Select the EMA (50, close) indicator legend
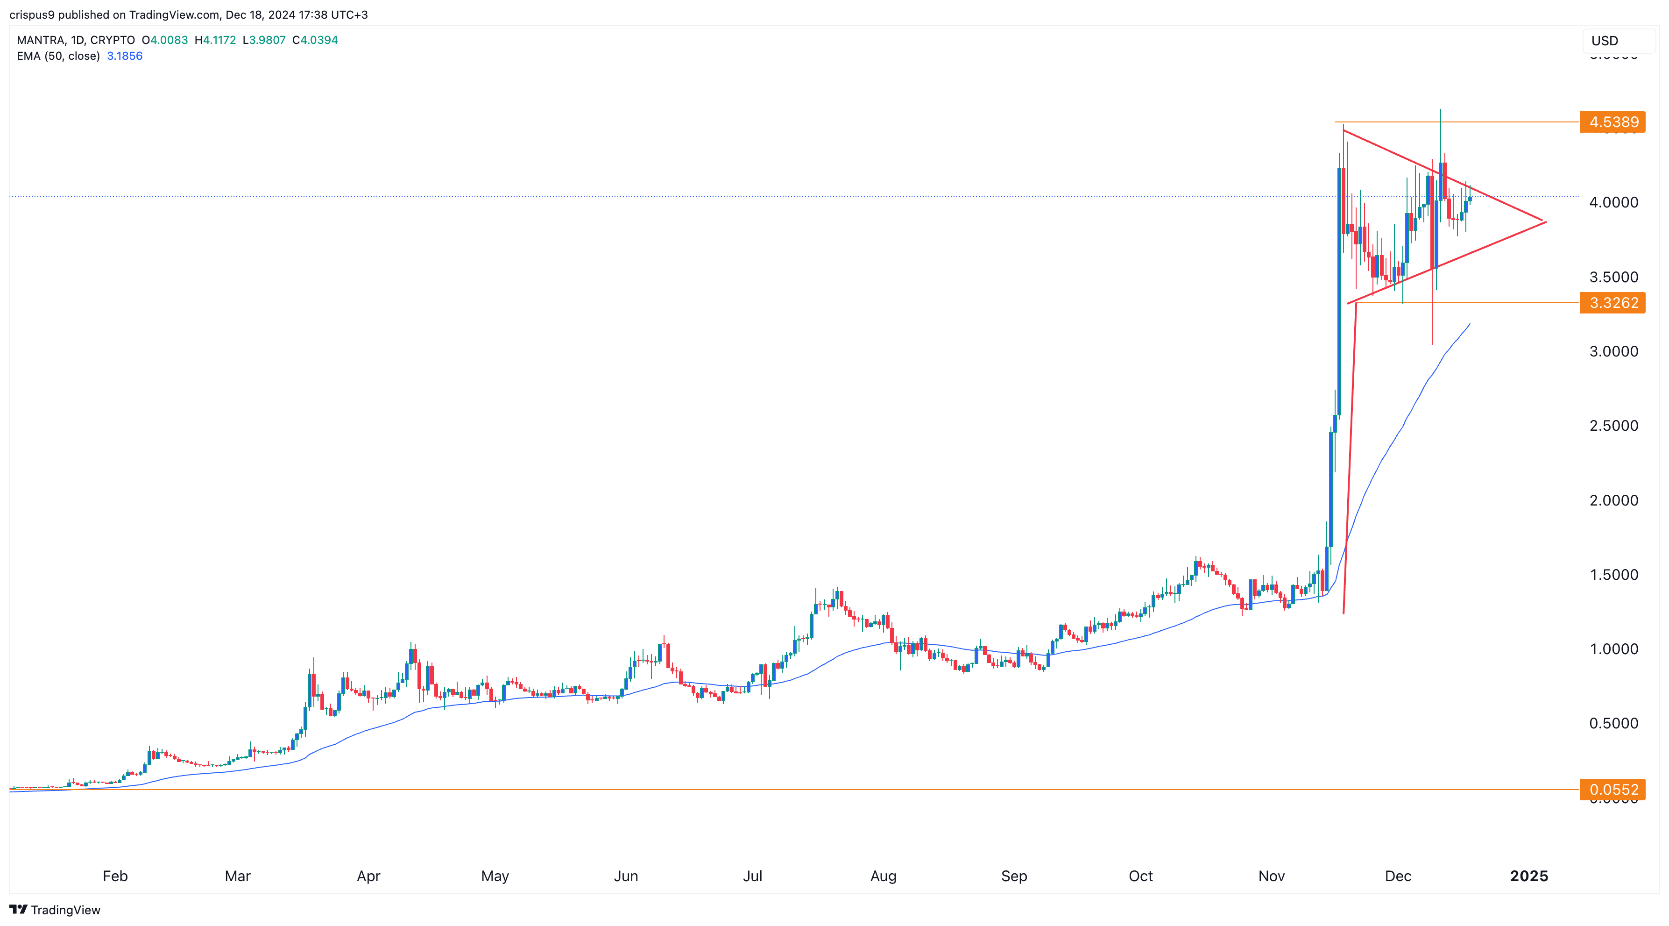 58,57
